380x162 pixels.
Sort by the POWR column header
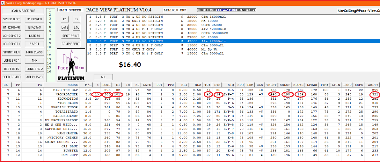click(x=106, y=85)
